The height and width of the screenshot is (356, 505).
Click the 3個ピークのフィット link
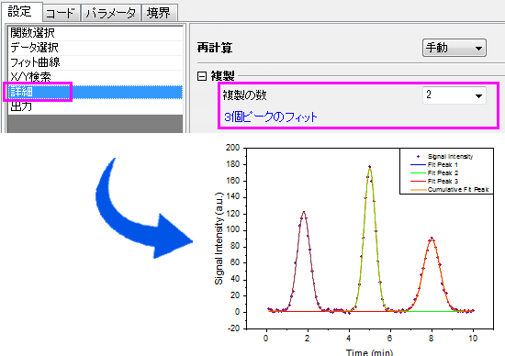(271, 117)
